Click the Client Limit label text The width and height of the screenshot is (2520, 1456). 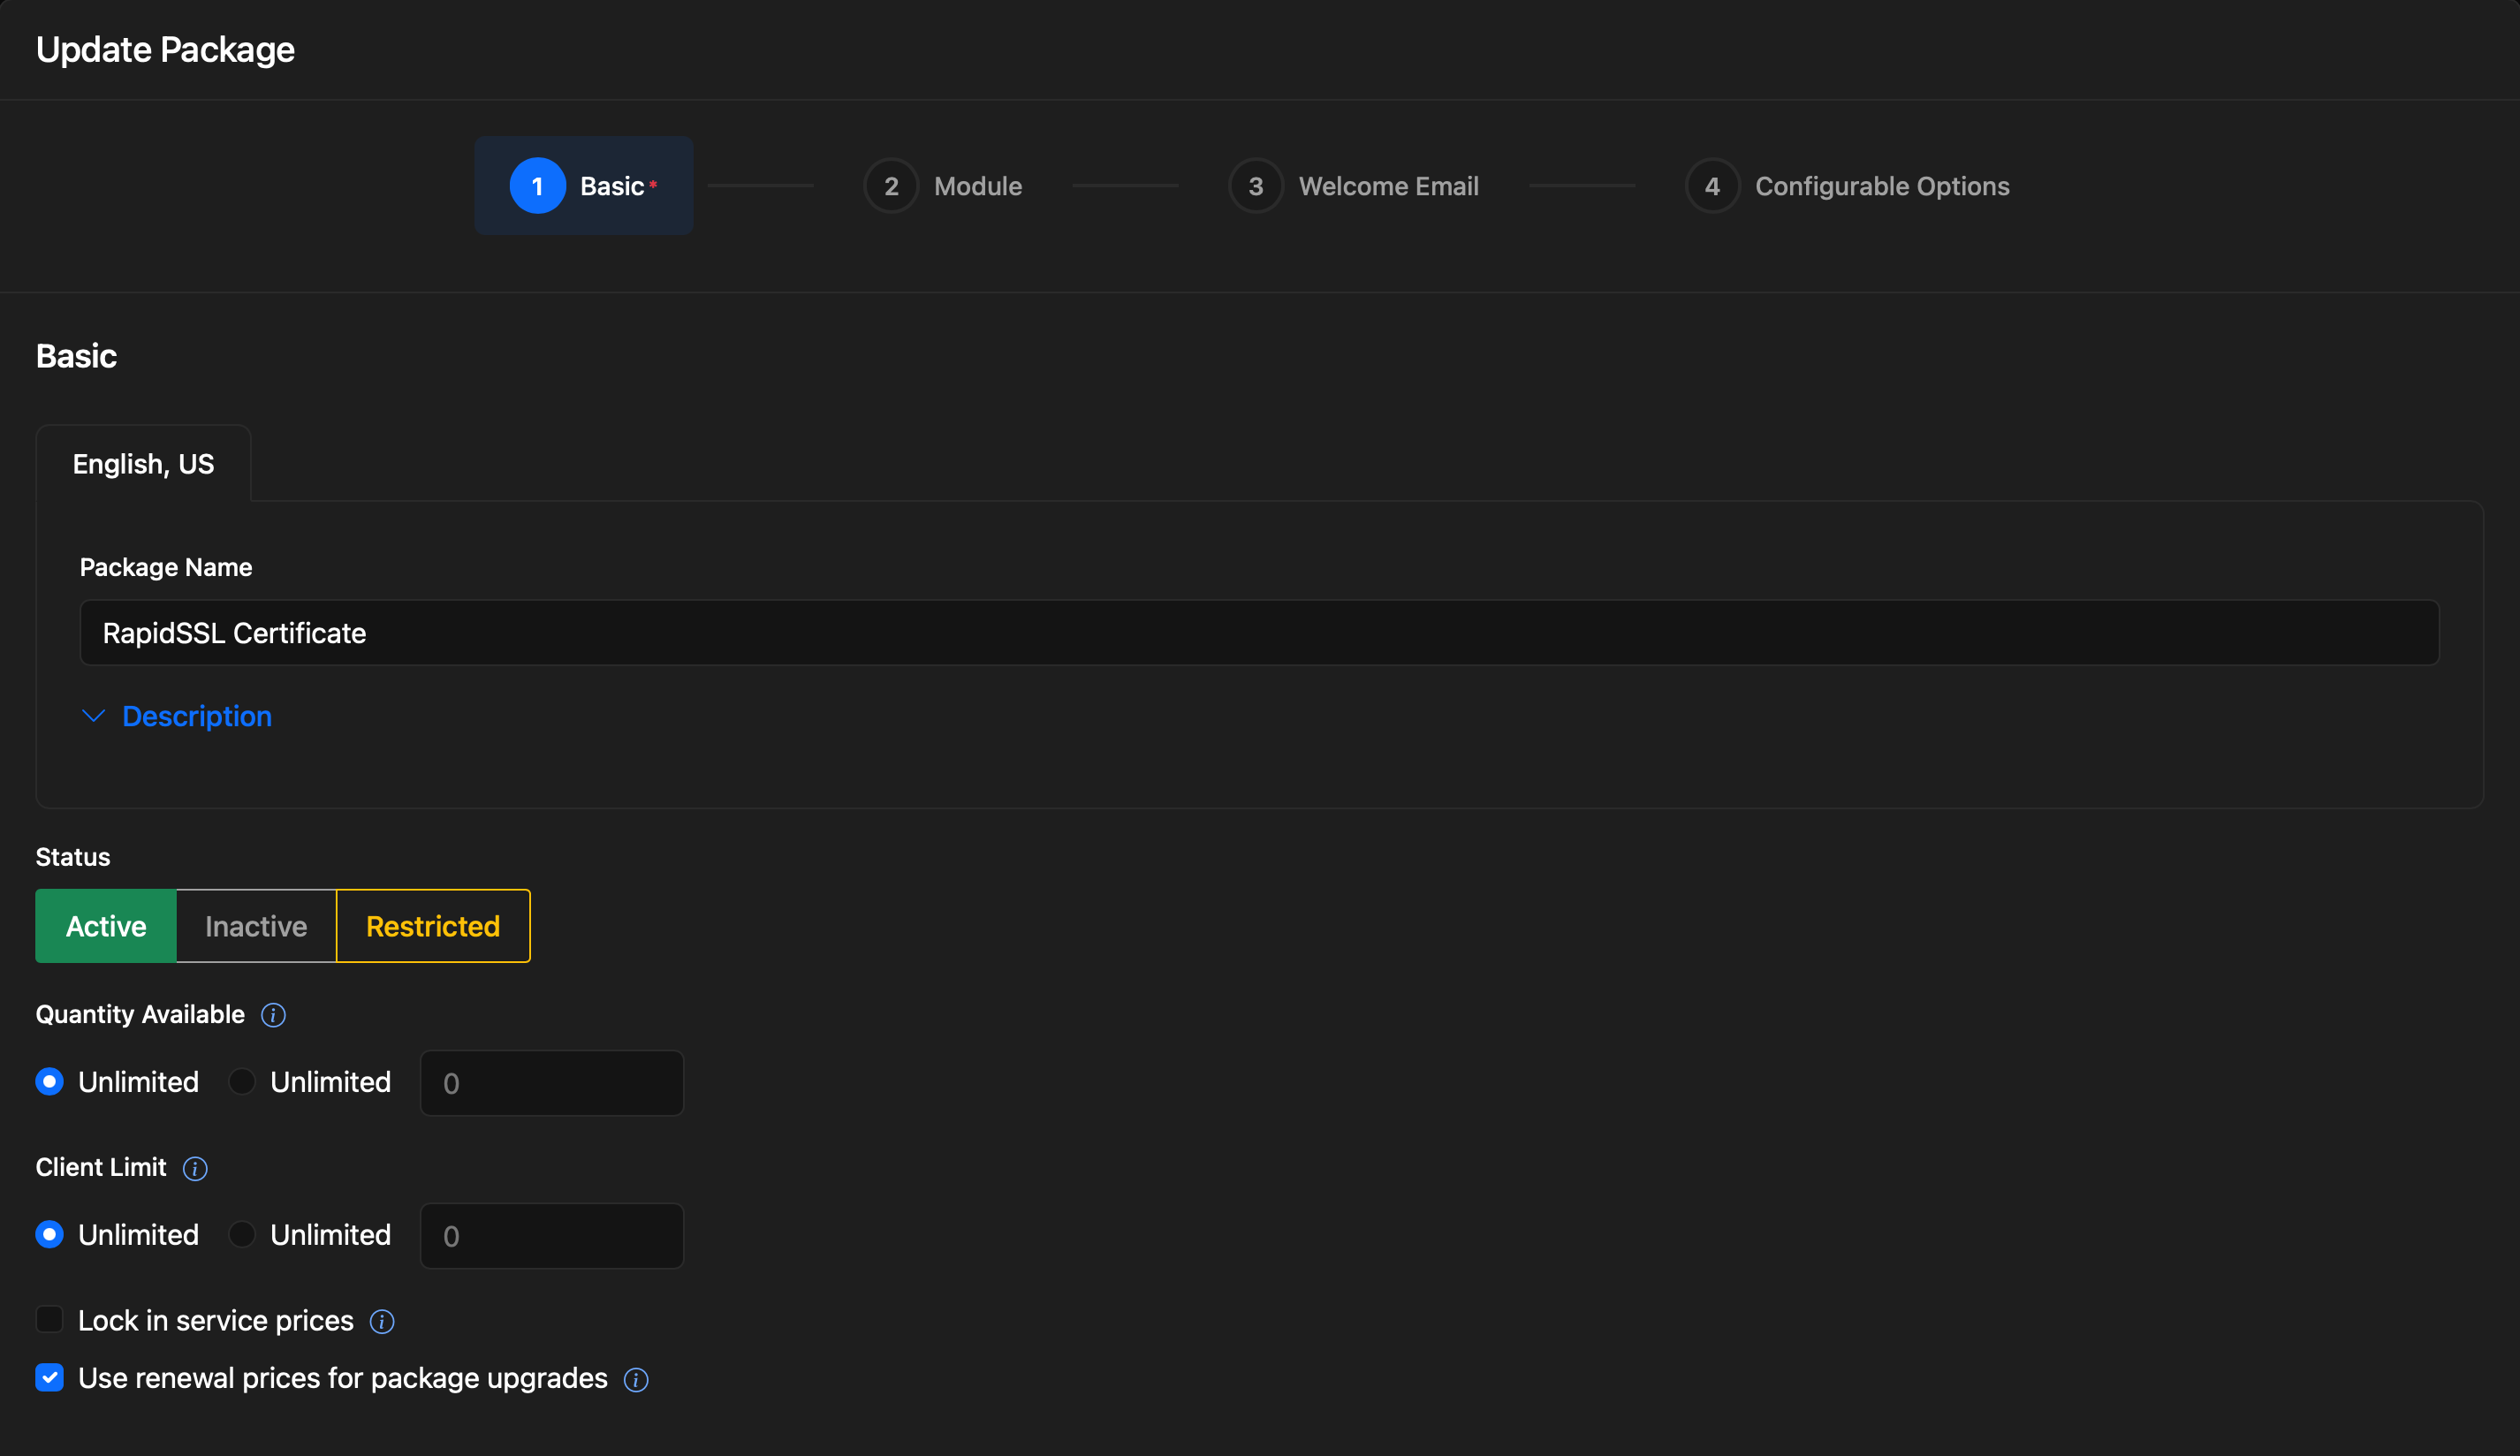point(101,1168)
